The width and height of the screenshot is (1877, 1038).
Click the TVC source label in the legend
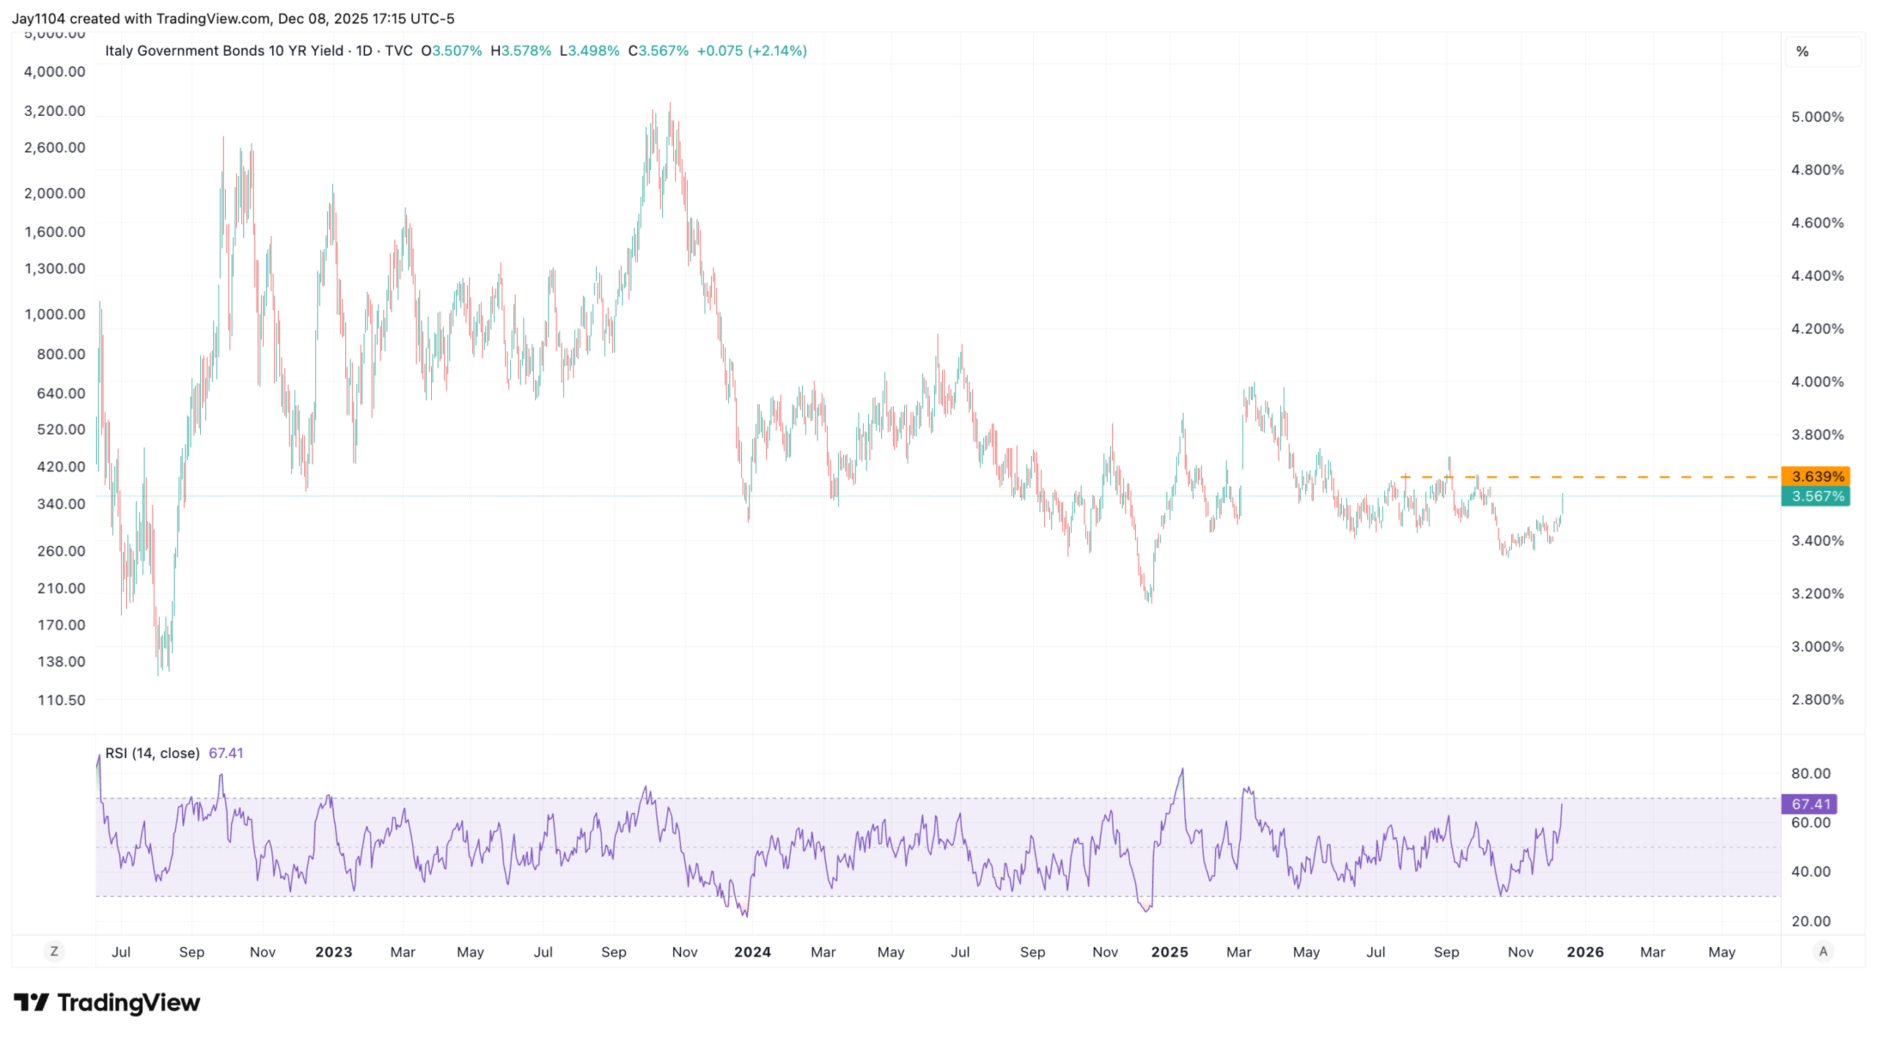(x=398, y=51)
